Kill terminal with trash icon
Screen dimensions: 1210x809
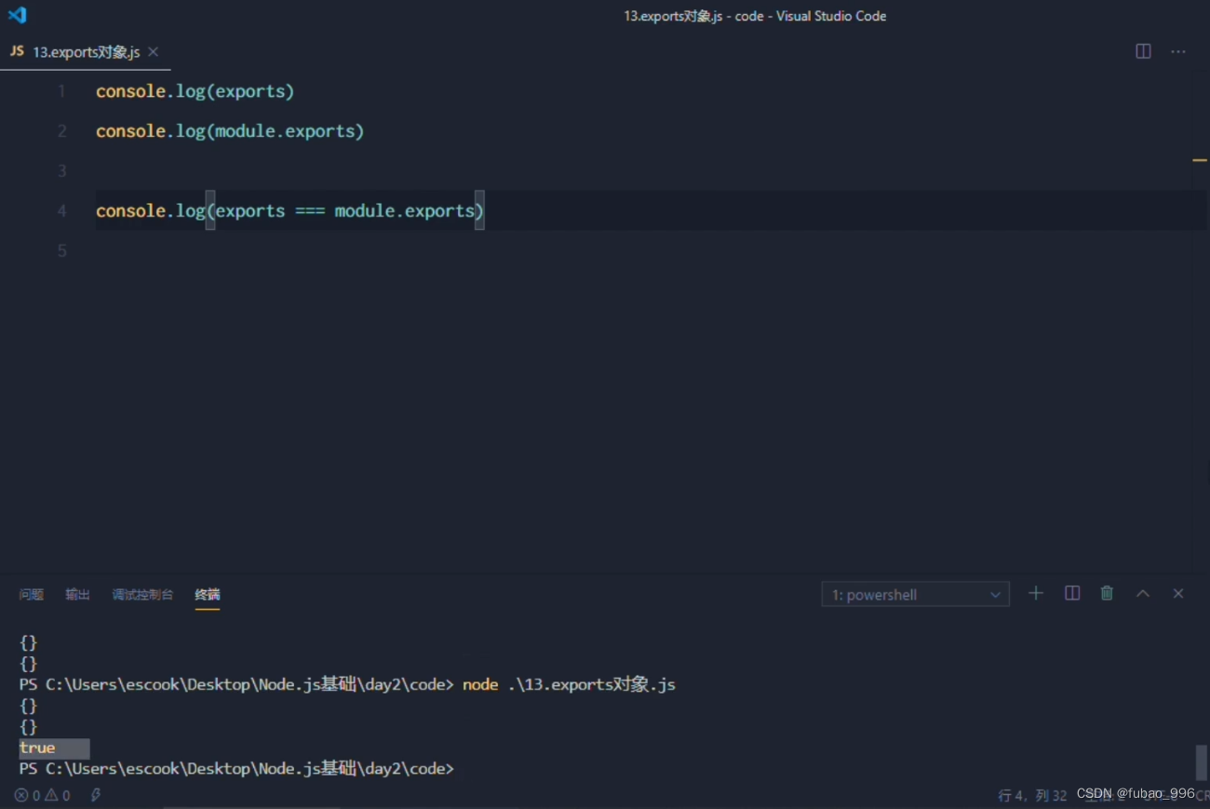point(1107,593)
